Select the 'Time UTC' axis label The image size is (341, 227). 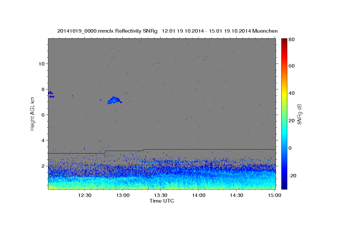(x=162, y=201)
